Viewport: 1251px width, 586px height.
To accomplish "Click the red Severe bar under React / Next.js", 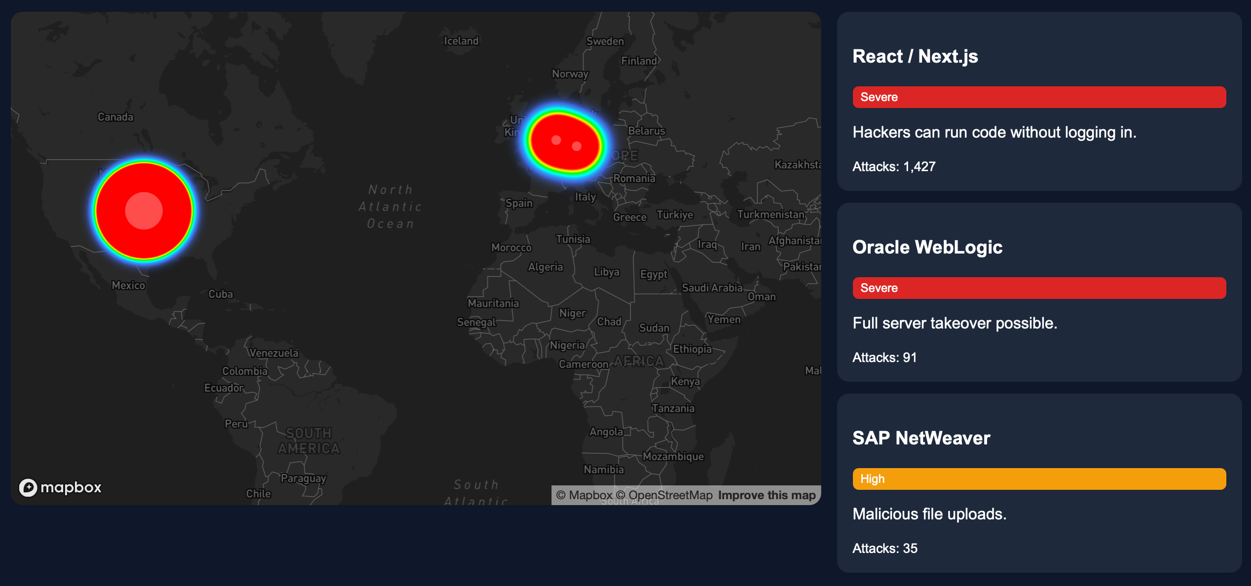I will click(1039, 97).
